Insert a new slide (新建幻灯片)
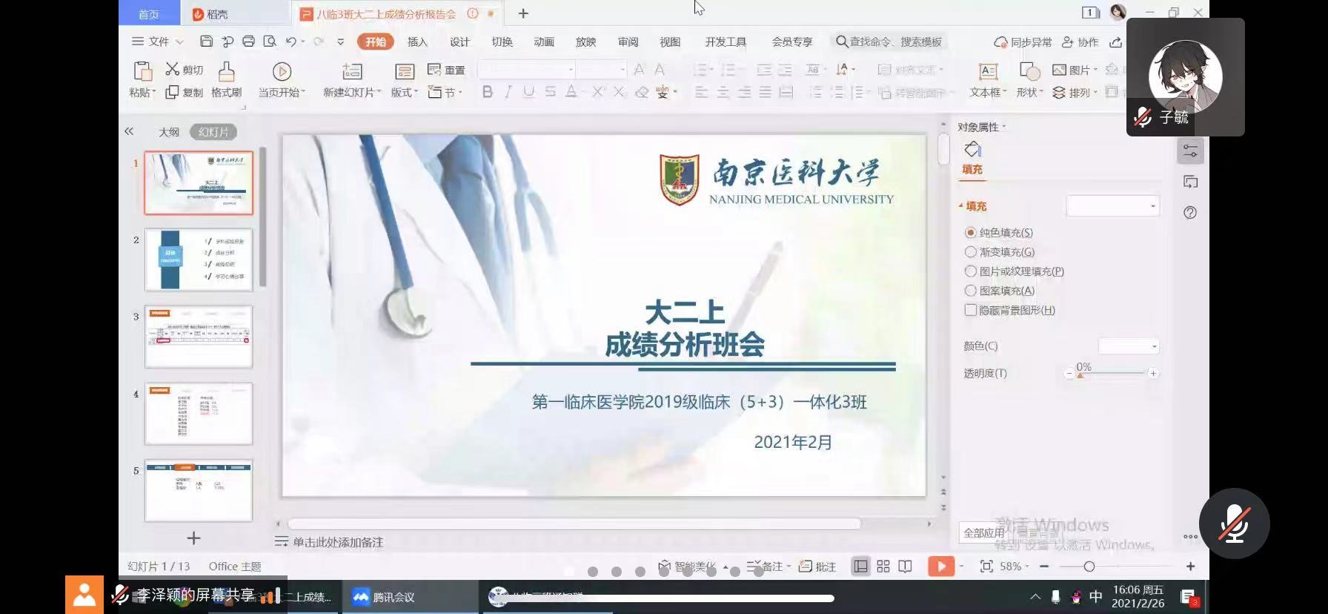 [x=351, y=72]
